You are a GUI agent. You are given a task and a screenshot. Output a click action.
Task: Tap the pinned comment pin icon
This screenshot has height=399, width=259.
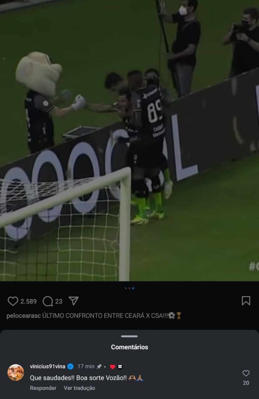click(x=99, y=366)
